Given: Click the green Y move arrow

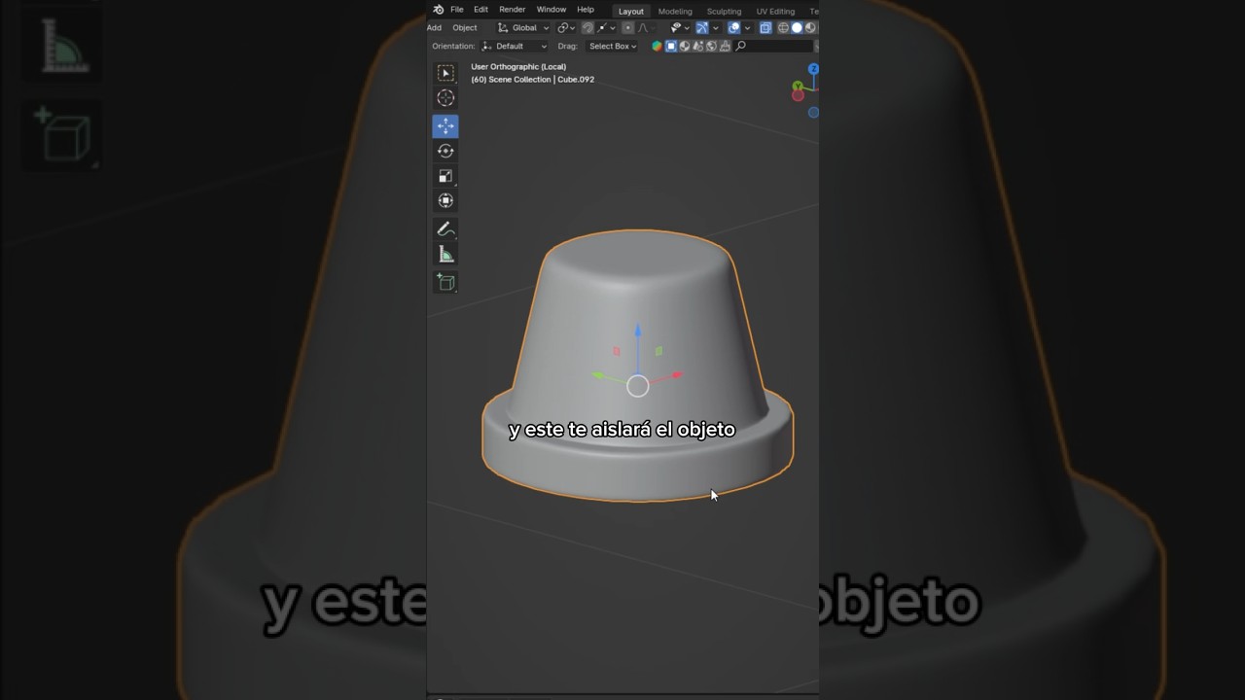Looking at the screenshot, I should [599, 375].
